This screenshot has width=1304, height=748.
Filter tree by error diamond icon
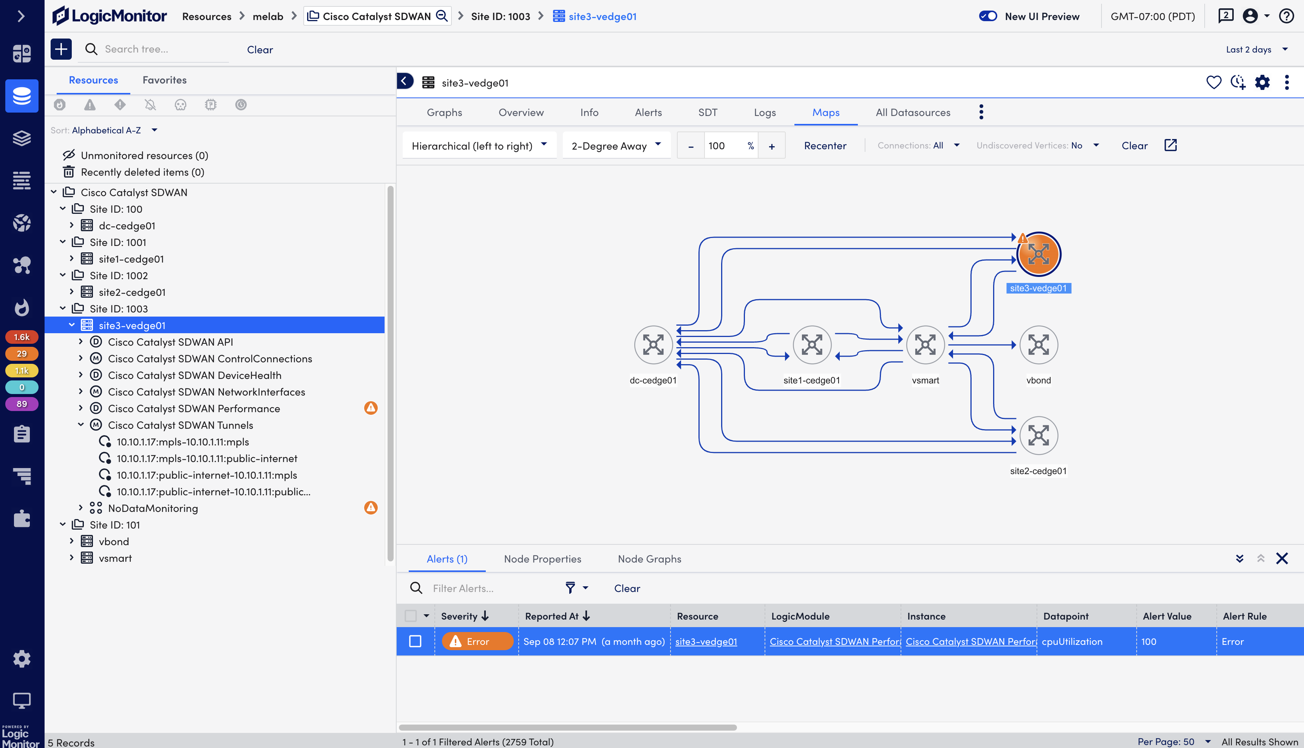[120, 105]
